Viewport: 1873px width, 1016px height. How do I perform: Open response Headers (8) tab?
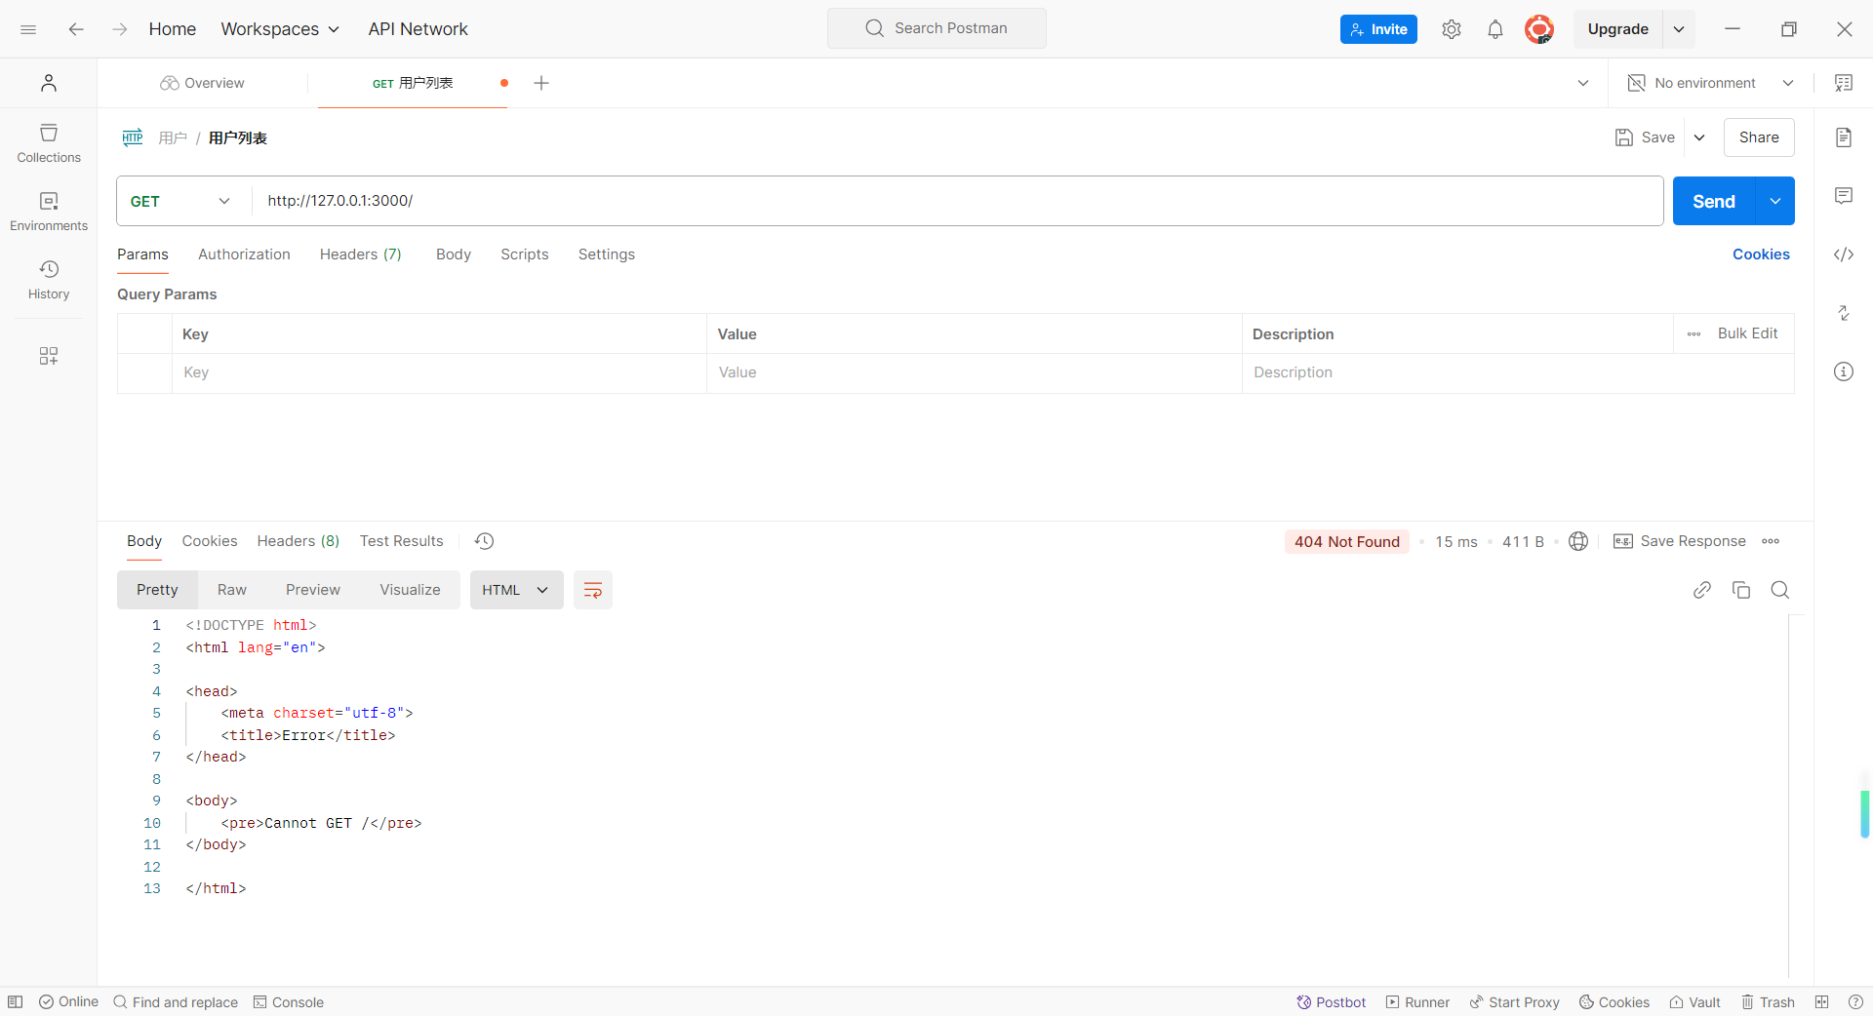tap(299, 541)
